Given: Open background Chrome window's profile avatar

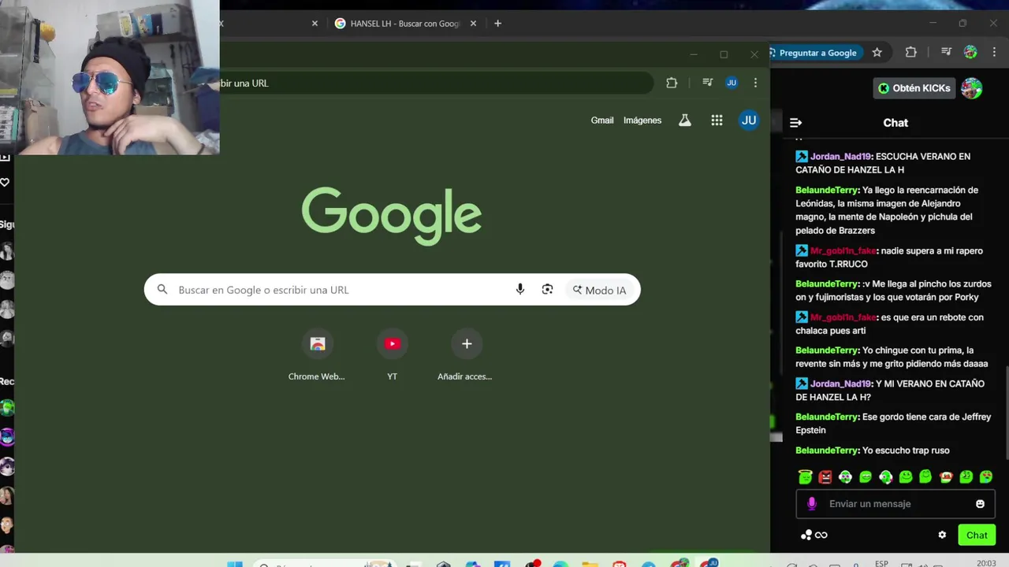Looking at the screenshot, I should tap(970, 53).
